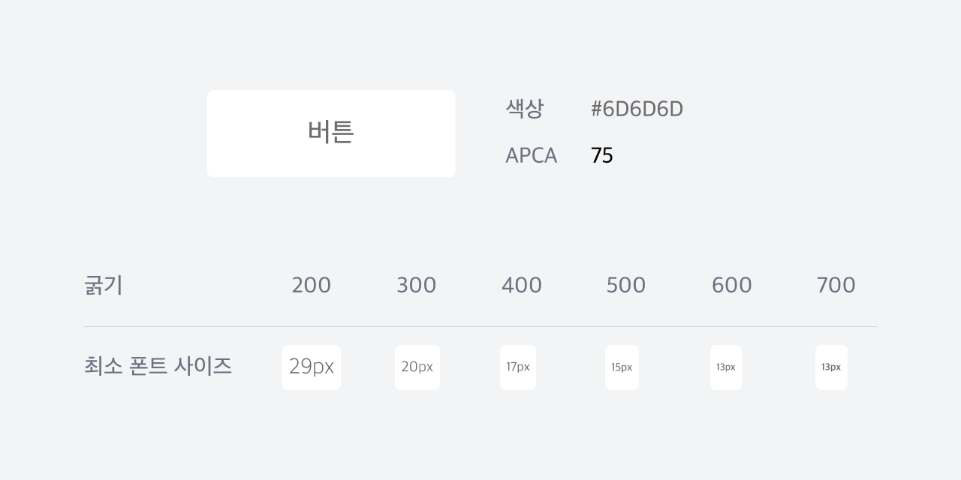This screenshot has width=961, height=480.
Task: Click the 굵기 row label
Action: coord(104,285)
